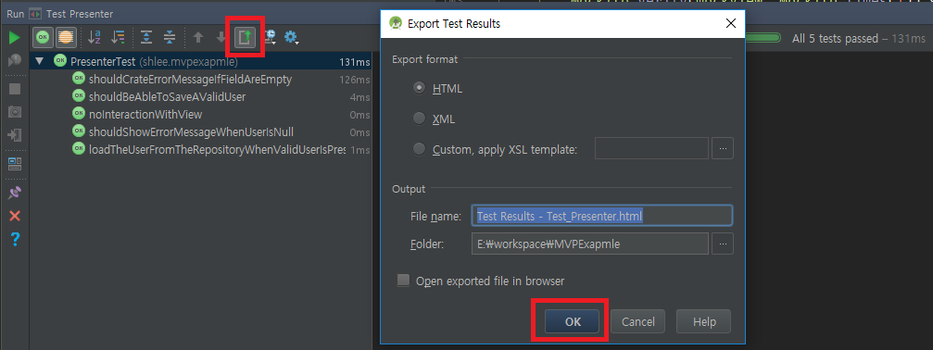The image size is (933, 350).
Task: Open the test runner settings gear menu
Action: pos(291,37)
